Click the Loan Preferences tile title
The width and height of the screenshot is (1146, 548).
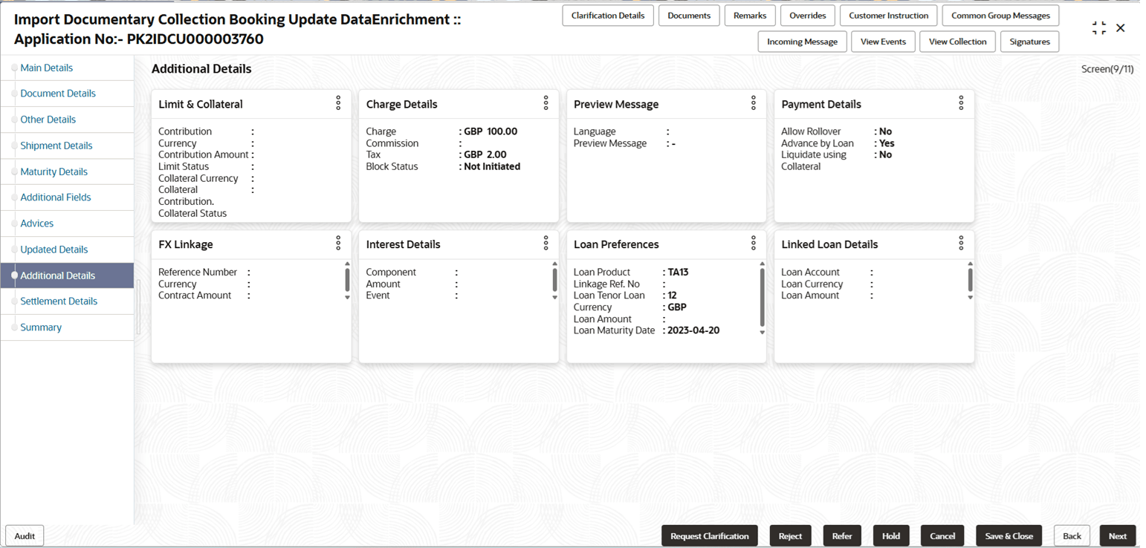point(616,245)
